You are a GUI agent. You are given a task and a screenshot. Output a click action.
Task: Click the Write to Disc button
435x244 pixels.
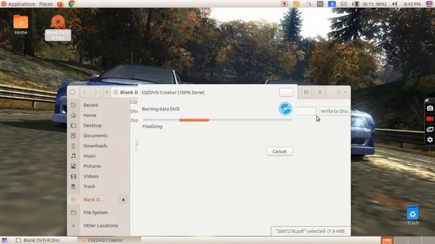coord(334,111)
